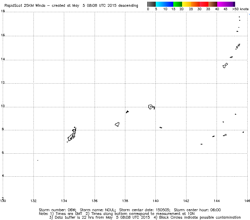Click 'Storm center hour: 06:00' text
Viewport: 250px width, 220px height.
point(197,210)
